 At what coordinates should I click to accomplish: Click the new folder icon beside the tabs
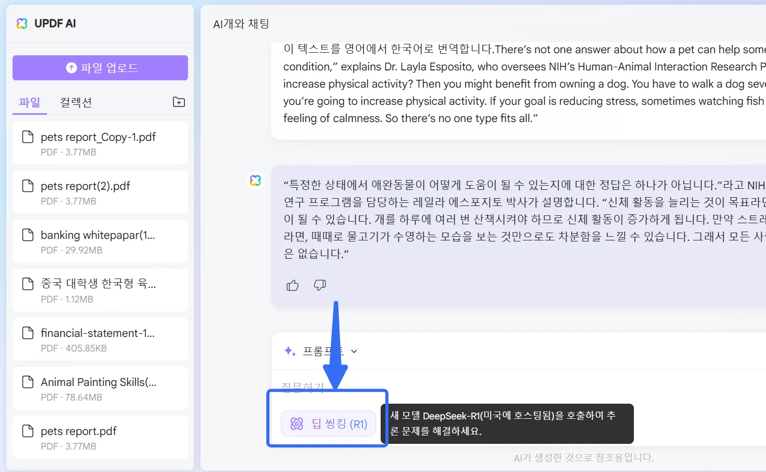coord(178,102)
